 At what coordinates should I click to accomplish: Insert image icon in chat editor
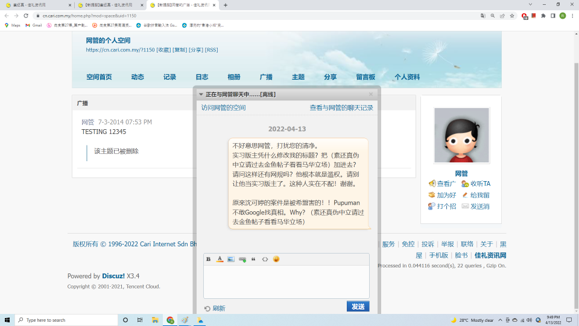231,259
